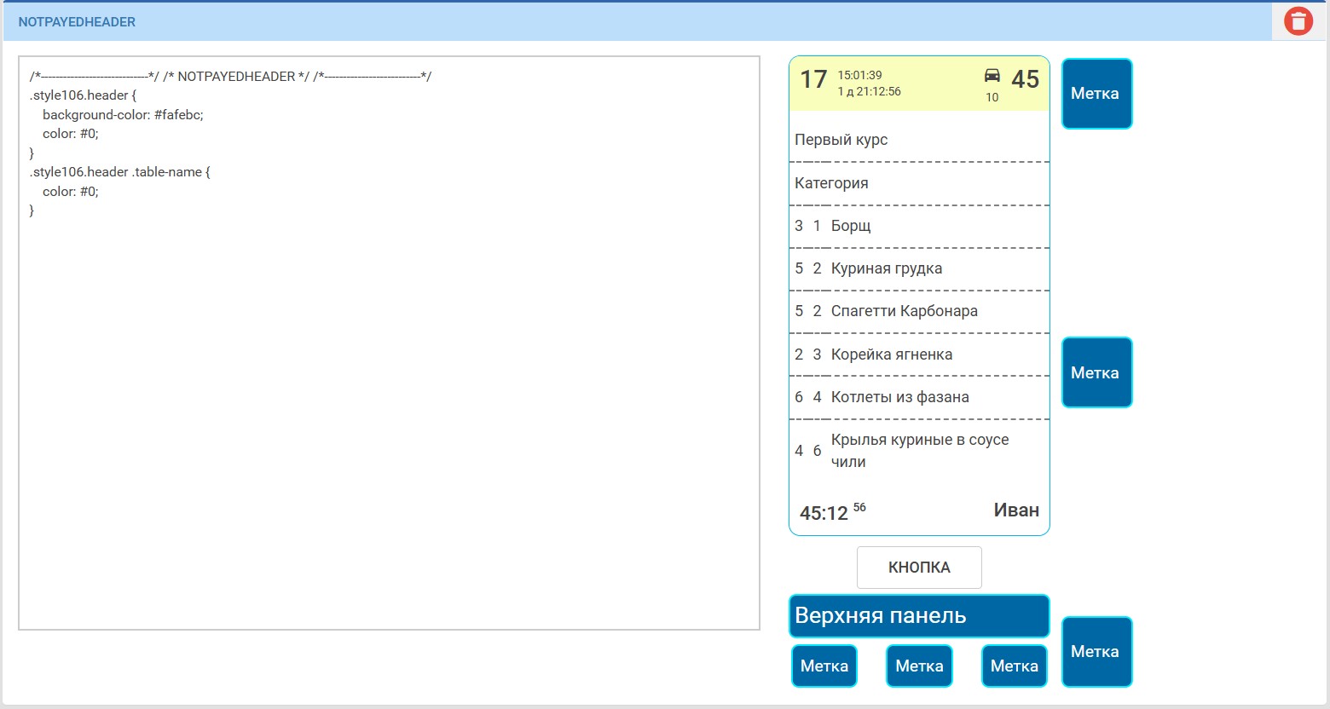1330x709 pixels.
Task: Select Крылья куриные в соусе чили row
Action: click(919, 451)
